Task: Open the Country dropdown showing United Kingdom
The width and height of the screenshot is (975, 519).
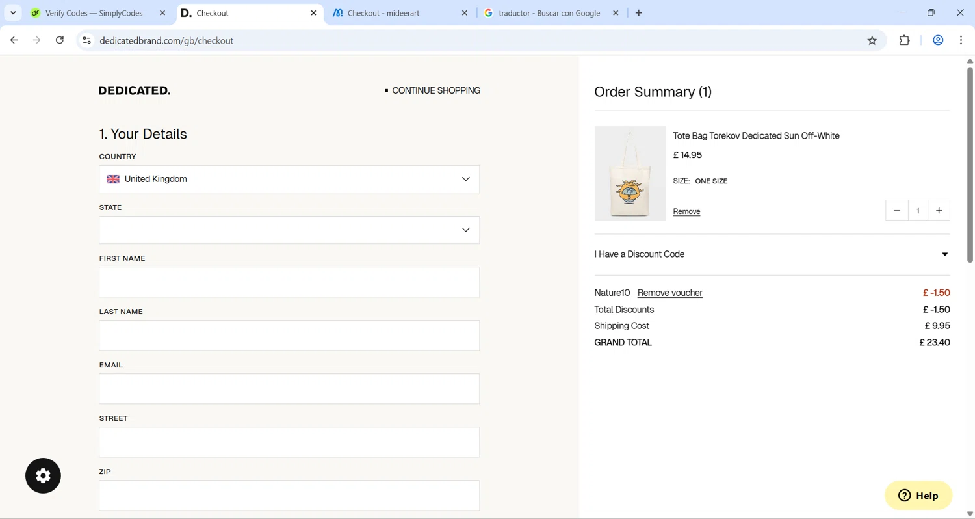Action: (x=289, y=179)
